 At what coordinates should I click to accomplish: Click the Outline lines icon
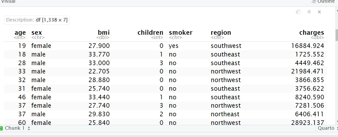point(314,2)
